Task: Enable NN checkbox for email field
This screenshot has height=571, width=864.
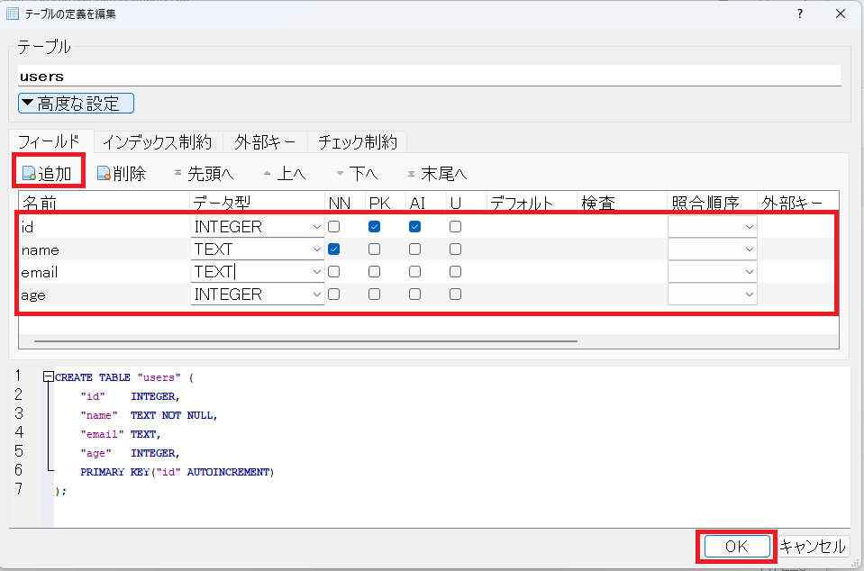Action: pyautogui.click(x=334, y=271)
